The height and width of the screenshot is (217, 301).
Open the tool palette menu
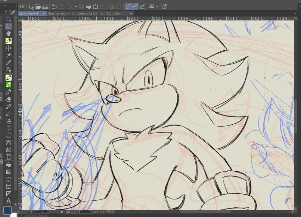(6, 12)
